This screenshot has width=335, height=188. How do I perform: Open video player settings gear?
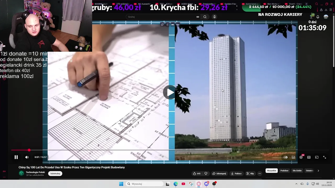[301, 157]
